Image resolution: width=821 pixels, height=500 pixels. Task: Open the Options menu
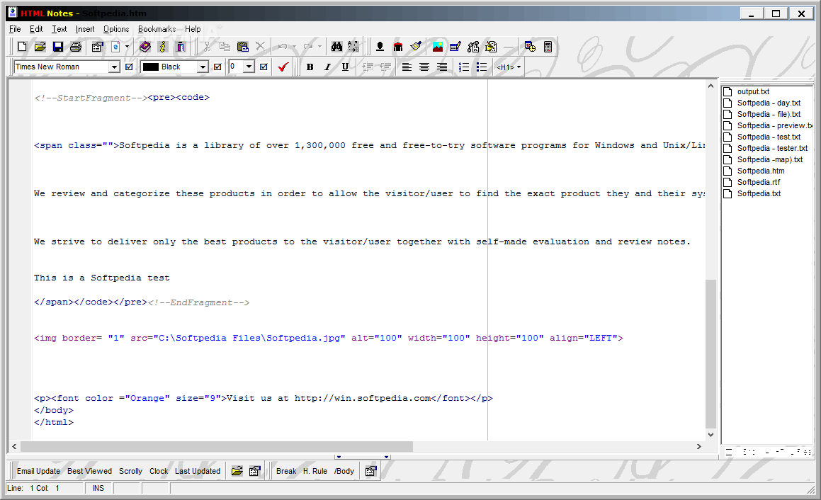(x=116, y=29)
